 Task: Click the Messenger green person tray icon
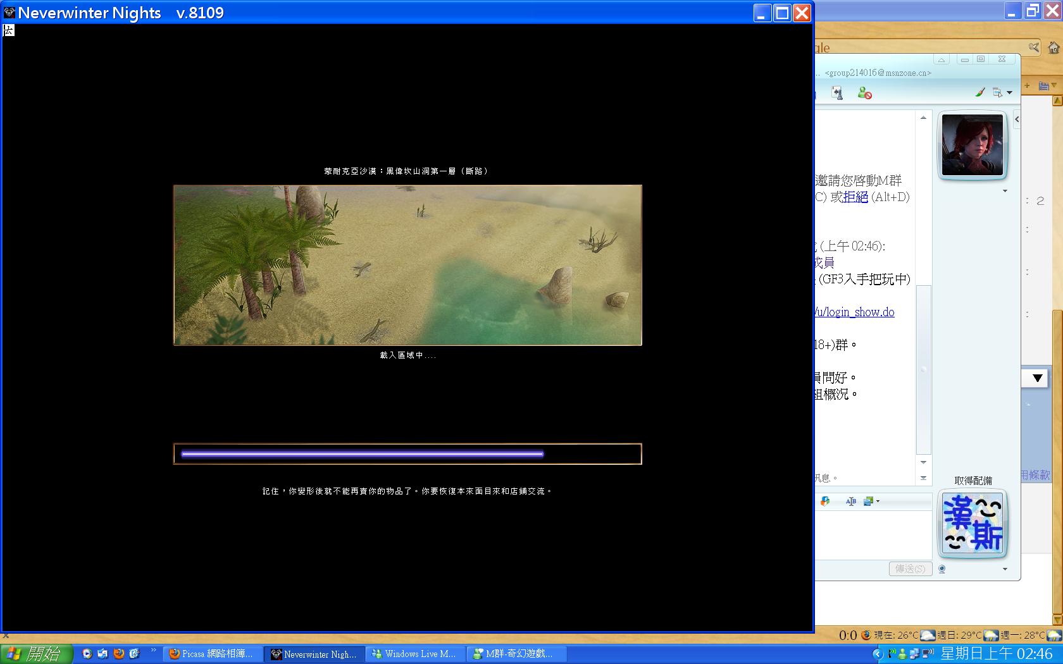coord(902,653)
